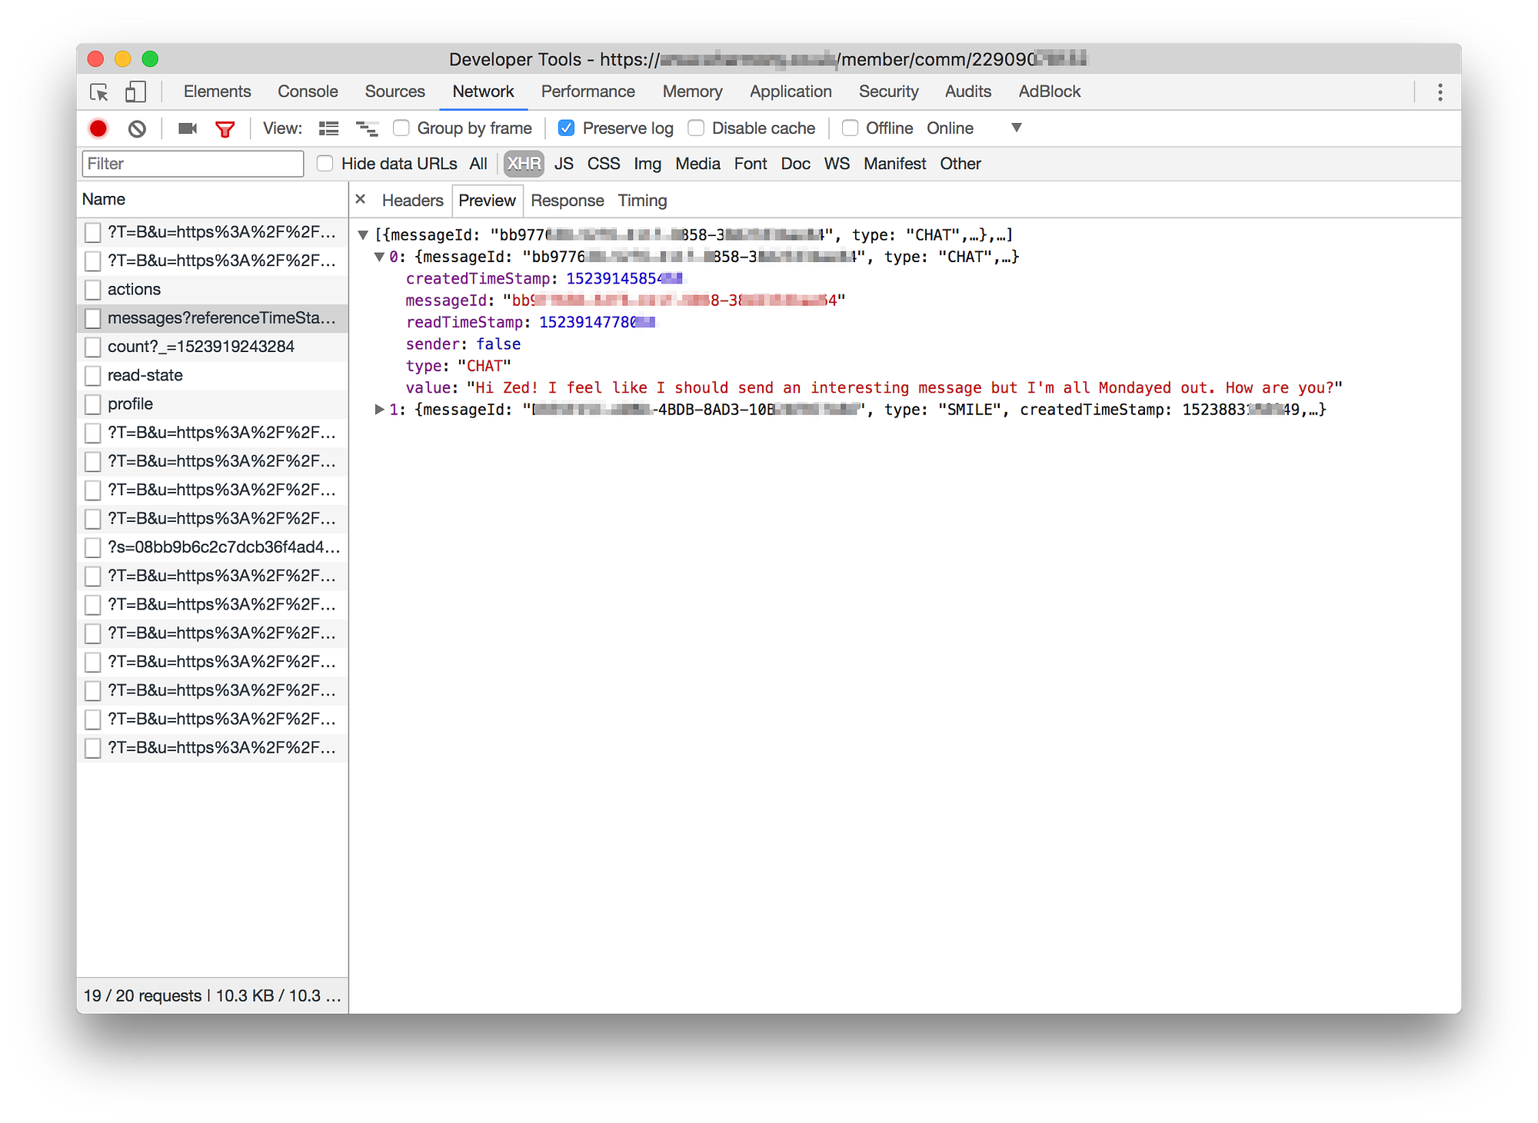Viewport: 1538px width, 1123px height.
Task: Open the Response tab
Action: pos(567,201)
